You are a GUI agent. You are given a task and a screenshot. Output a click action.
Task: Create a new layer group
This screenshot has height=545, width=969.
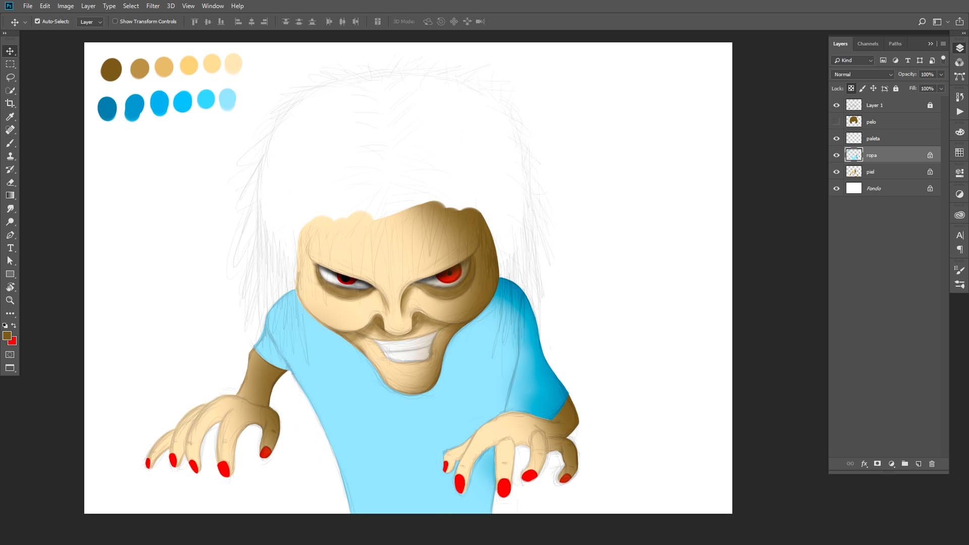[x=905, y=464]
